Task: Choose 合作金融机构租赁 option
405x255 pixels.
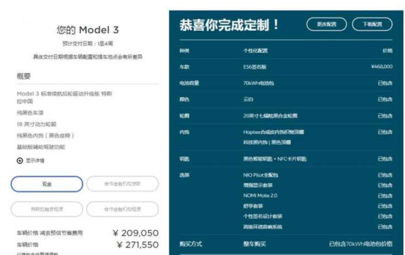Action: pos(122,209)
